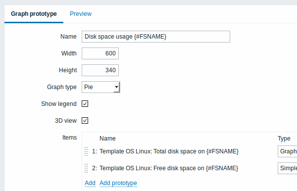Image resolution: width=297 pixels, height=191 pixels.
Task: Open the Type dropdown for item 2
Action: tap(287, 168)
